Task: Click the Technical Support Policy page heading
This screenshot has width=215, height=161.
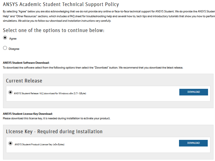Action: pyautogui.click(x=61, y=4)
